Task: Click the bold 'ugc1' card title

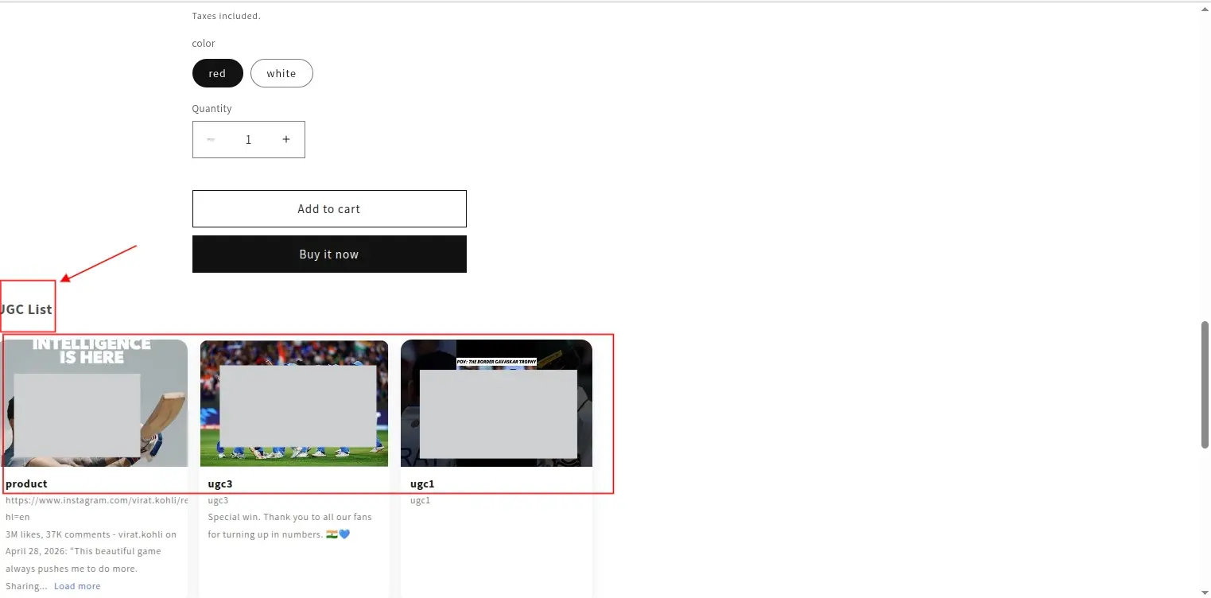Action: click(422, 483)
